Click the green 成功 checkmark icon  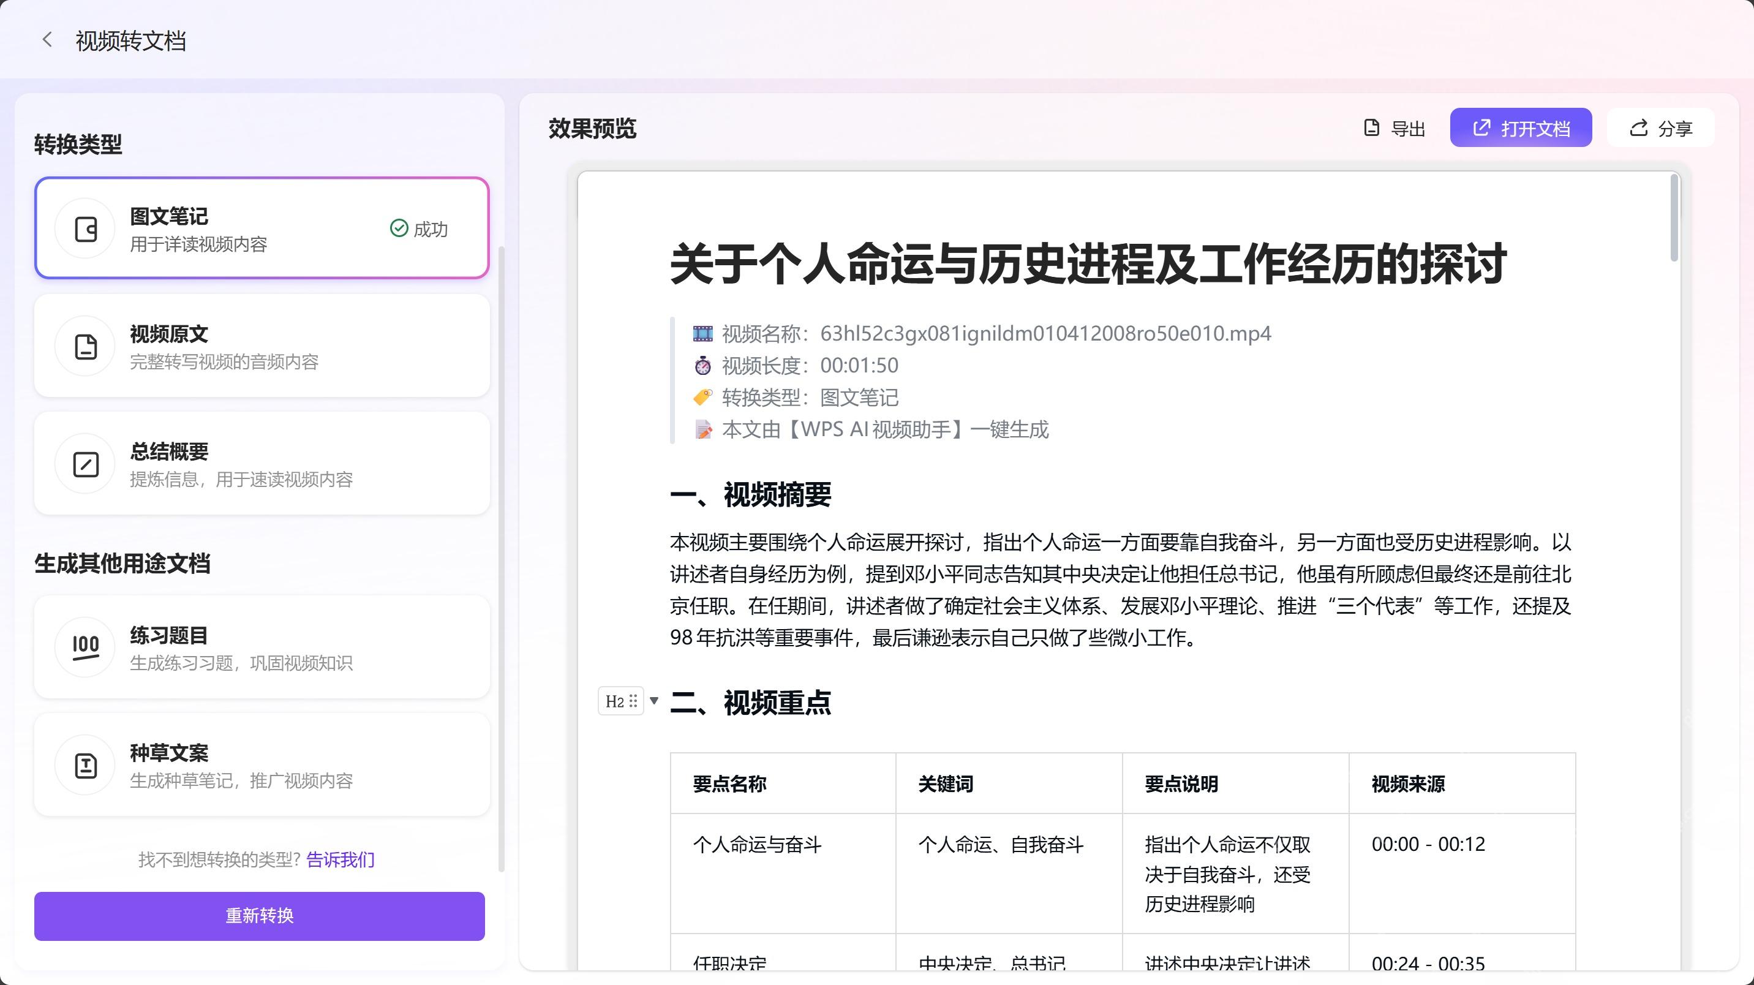(x=398, y=228)
